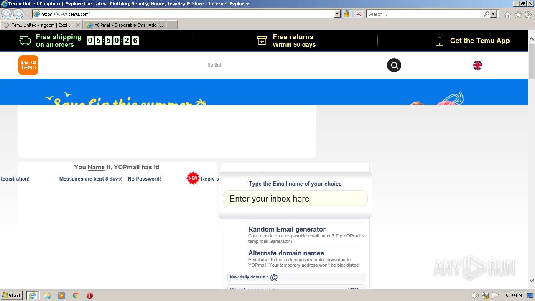Click 'Type the Email name of your choice' label

295,184
